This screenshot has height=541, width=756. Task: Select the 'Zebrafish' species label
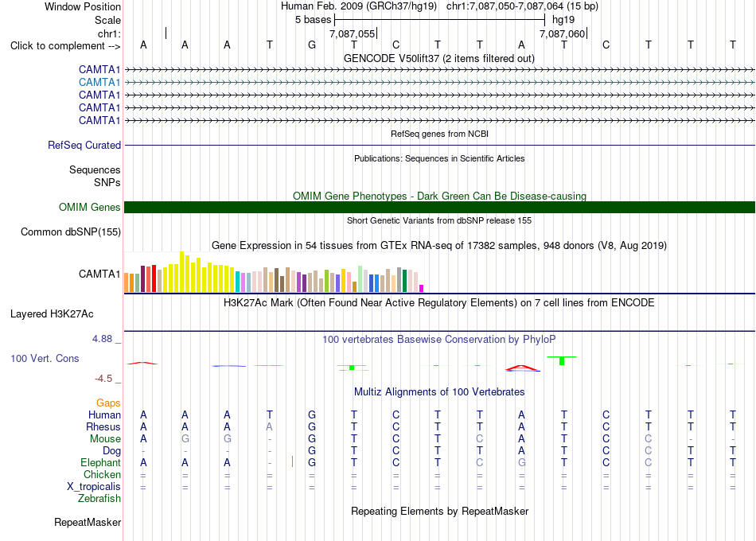pos(99,499)
